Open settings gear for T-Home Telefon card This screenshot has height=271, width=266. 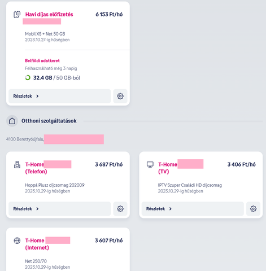(120, 209)
